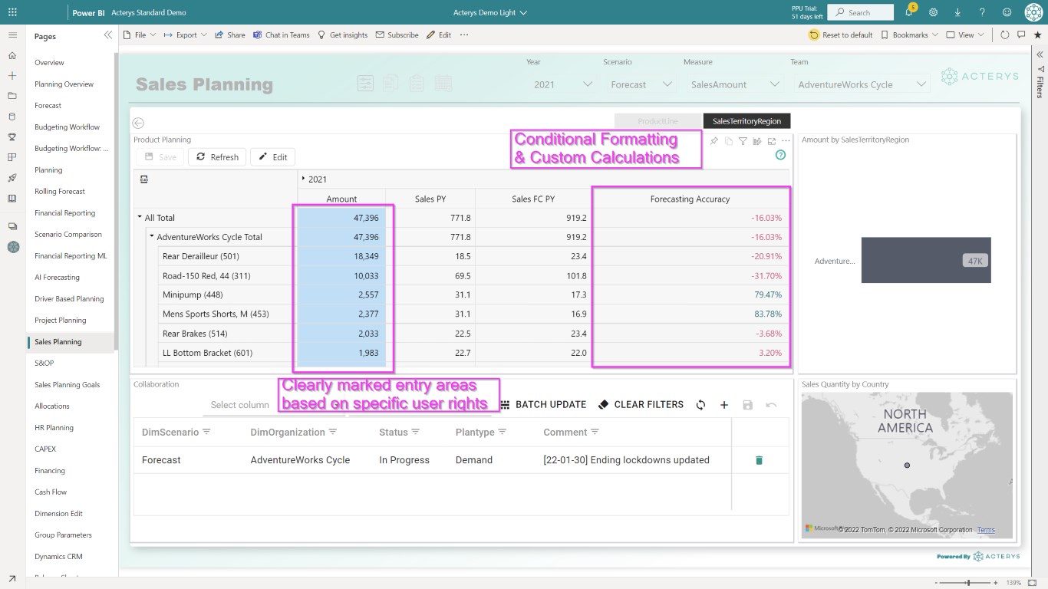1048x589 pixels.
Task: Open the notifications bell
Action: [910, 13]
